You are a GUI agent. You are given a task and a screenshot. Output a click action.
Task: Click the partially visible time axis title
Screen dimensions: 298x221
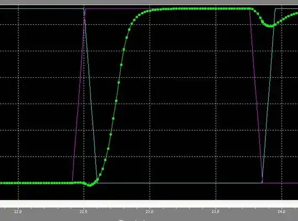[x=132, y=220]
